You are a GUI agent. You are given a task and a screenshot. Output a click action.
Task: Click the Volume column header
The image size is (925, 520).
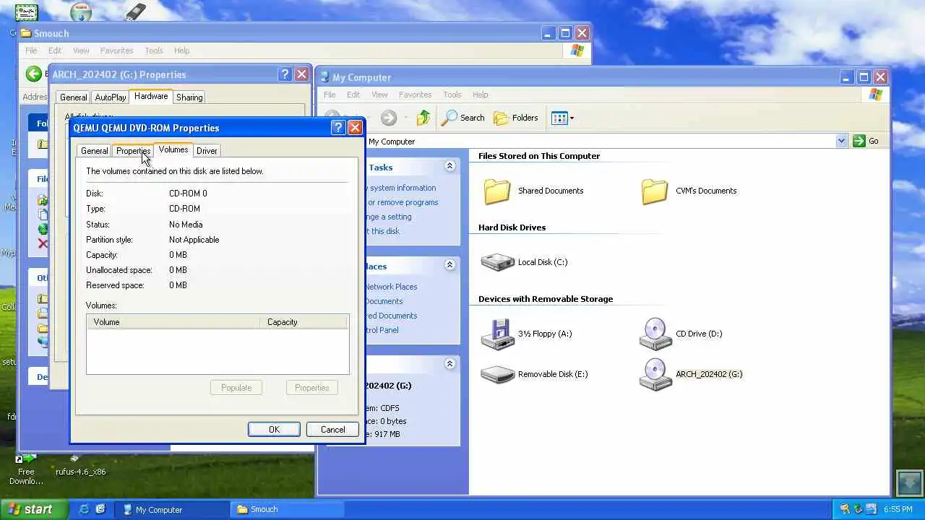[173, 322]
